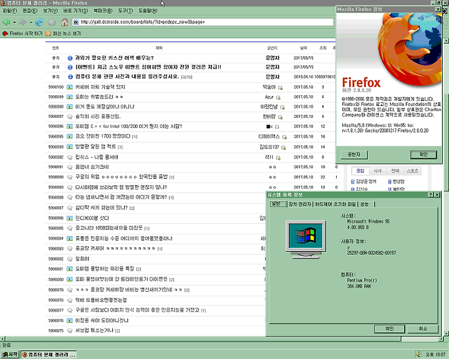Close the Mozilla Firefox 정보 dialog
This screenshot has height=359, width=449.
(438, 9)
